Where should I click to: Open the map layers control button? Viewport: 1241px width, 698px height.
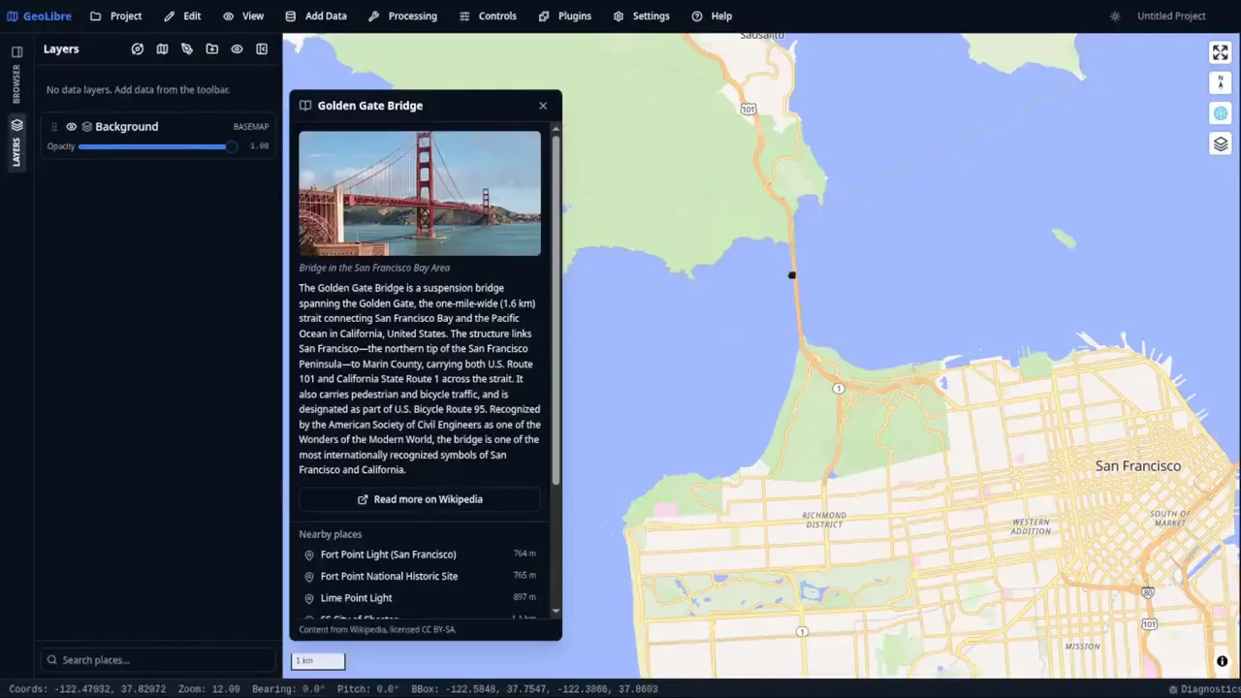(1221, 144)
